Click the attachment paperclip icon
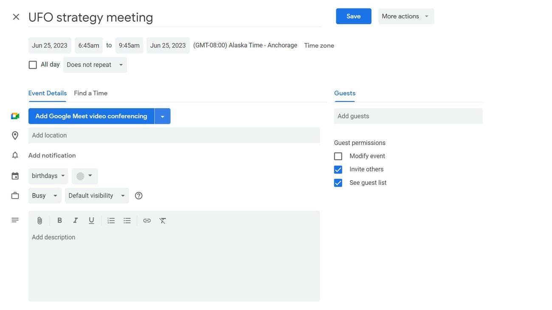Viewport: 552px width, 310px height. coord(39,221)
